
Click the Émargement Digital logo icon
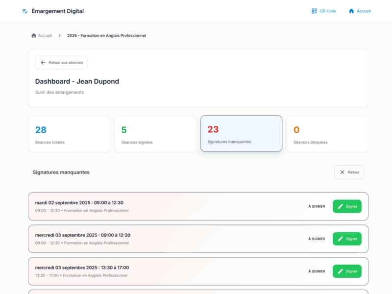point(25,11)
